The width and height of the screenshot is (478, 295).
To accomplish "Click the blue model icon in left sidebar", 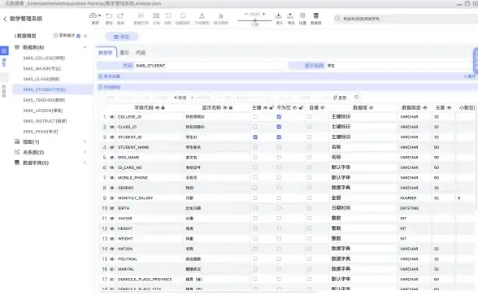I will (x=4, y=50).
